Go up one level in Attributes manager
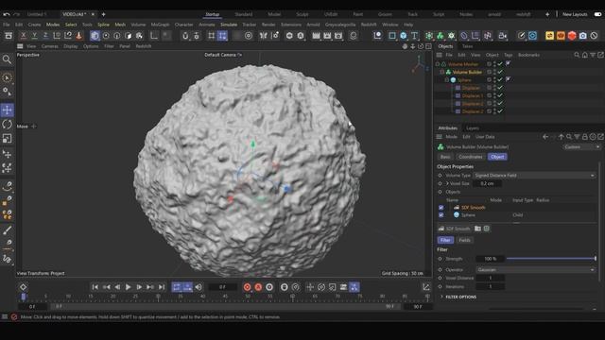The height and width of the screenshot is (340, 605). point(561,136)
